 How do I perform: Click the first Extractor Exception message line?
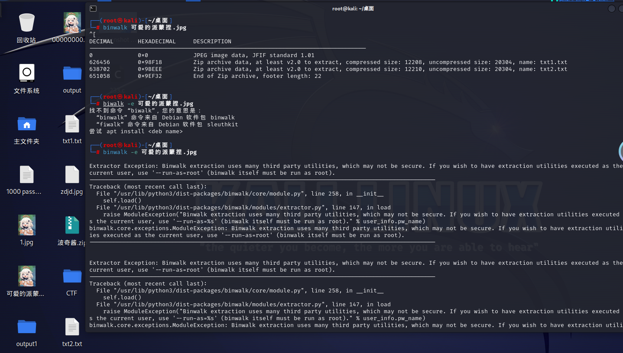(x=356, y=166)
